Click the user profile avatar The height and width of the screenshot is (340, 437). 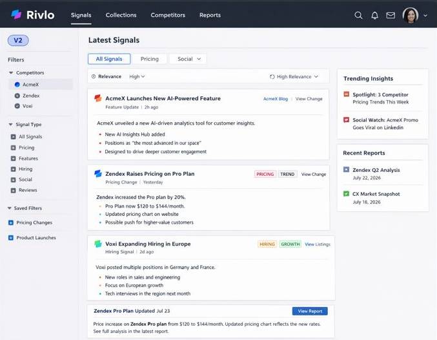[411, 15]
